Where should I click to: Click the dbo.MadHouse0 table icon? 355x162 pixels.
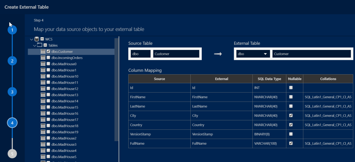pos(43,64)
